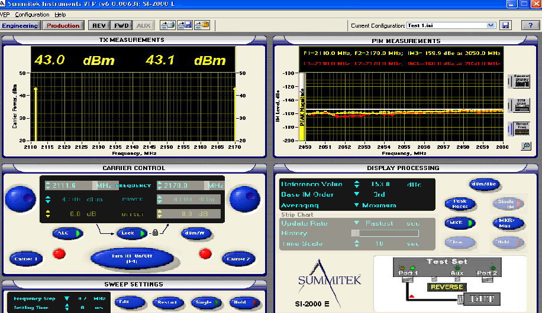Click the left blue carrier 1 knob
This screenshot has height=313, width=542.
(21, 199)
